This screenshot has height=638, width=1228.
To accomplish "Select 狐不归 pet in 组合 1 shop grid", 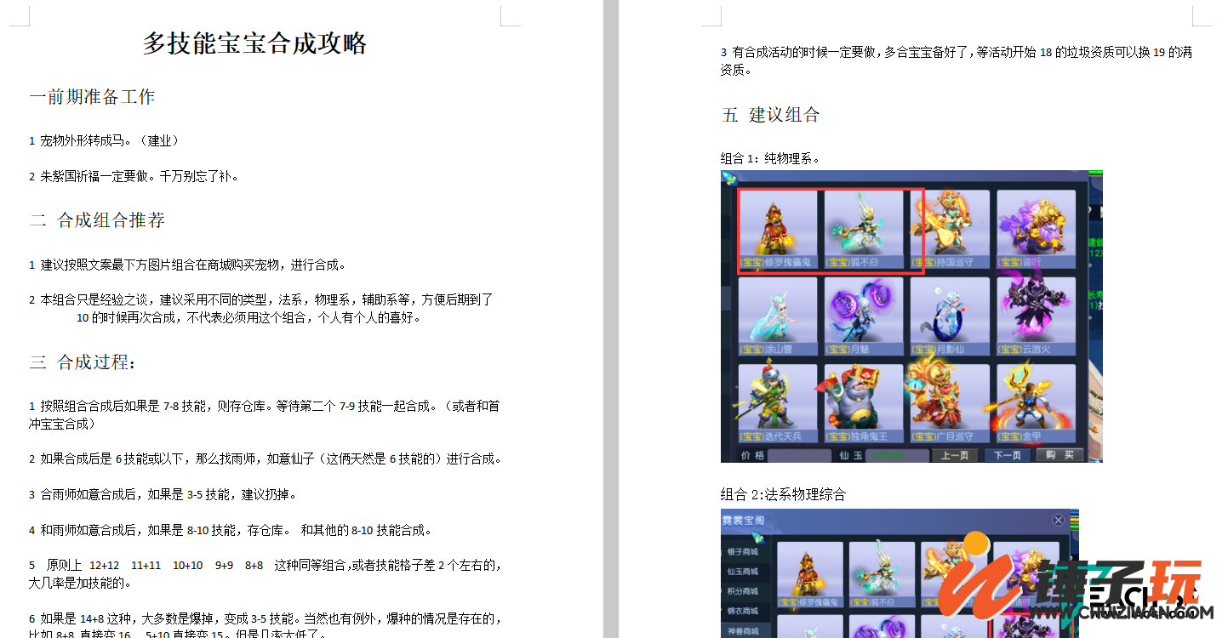I will (864, 230).
